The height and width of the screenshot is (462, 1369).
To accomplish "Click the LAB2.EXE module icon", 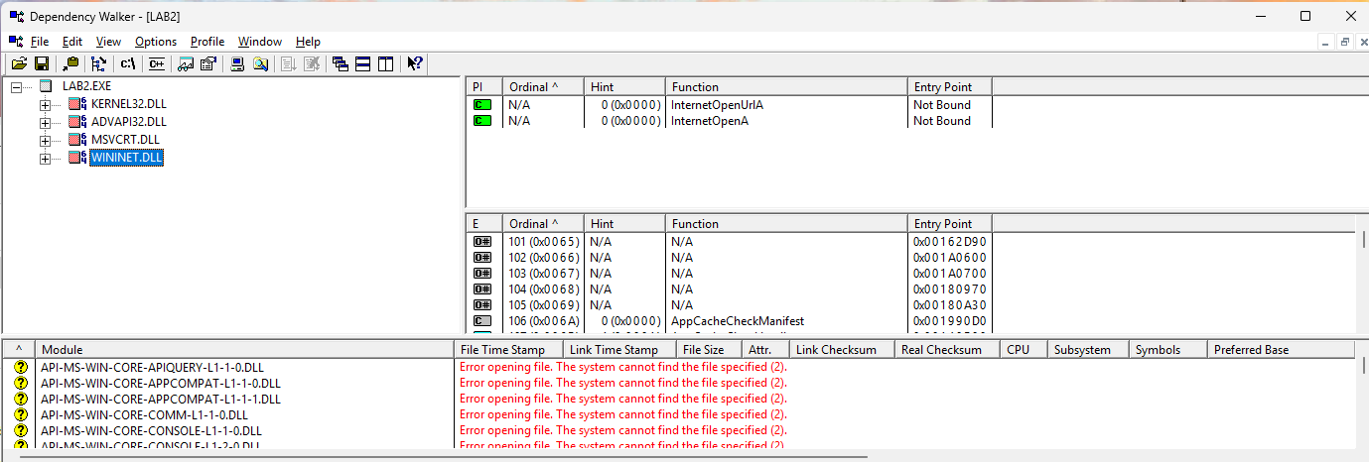I will tap(45, 86).
